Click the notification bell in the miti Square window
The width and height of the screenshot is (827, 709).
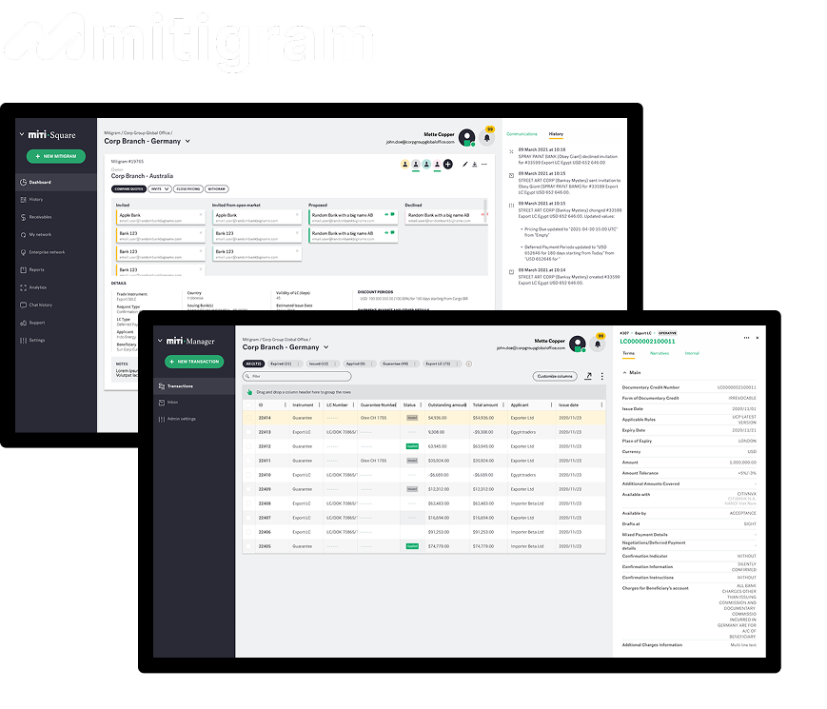tap(487, 138)
